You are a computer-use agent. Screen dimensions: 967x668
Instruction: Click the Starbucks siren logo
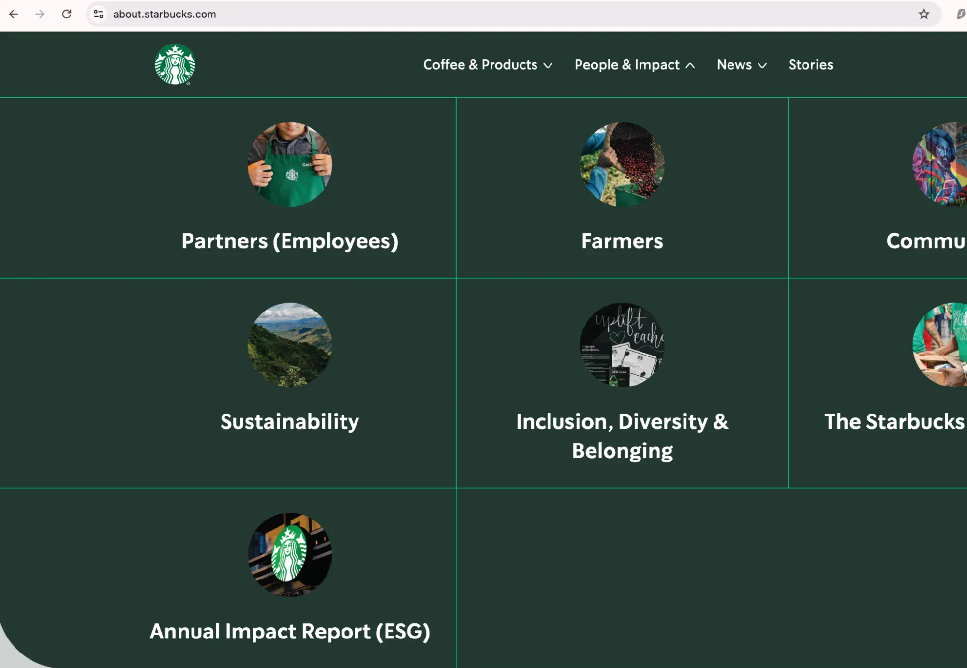175,64
